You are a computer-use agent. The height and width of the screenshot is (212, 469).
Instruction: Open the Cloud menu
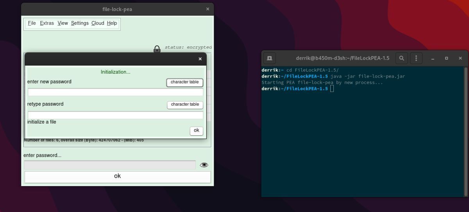click(x=98, y=23)
